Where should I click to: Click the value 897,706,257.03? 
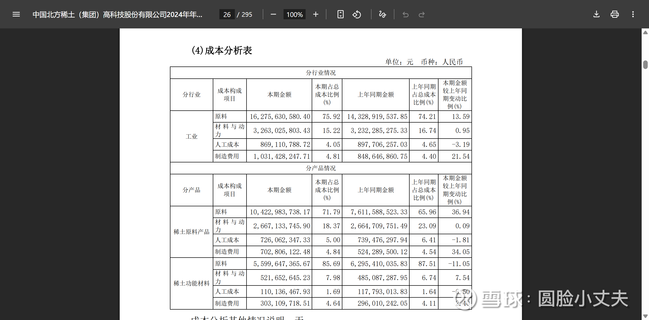tap(382, 144)
